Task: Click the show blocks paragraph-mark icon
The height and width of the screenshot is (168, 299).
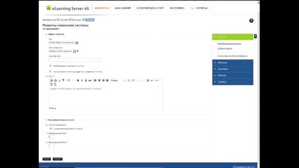Action: 64,80
